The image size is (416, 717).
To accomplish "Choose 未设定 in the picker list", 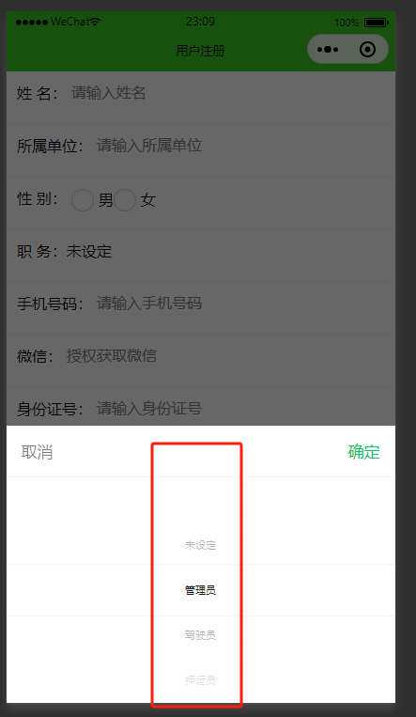I will coord(200,545).
